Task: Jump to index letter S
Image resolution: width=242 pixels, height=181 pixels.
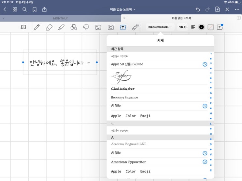Action: point(211,144)
